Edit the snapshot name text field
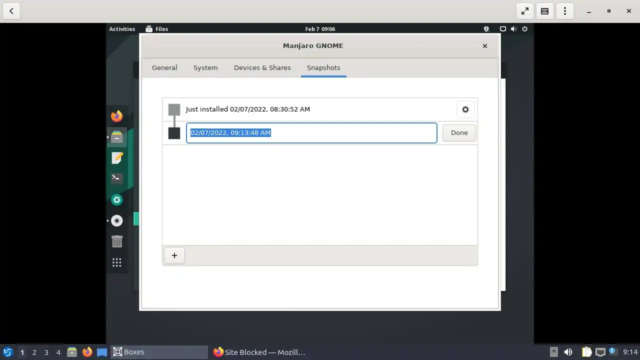 coord(311,133)
